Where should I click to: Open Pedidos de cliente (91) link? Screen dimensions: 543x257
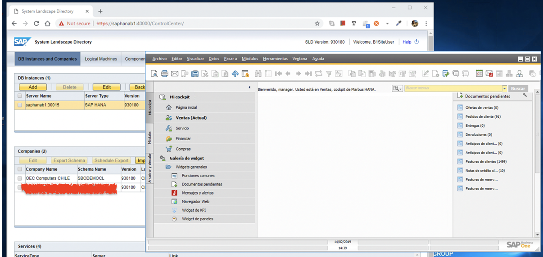coord(483,116)
